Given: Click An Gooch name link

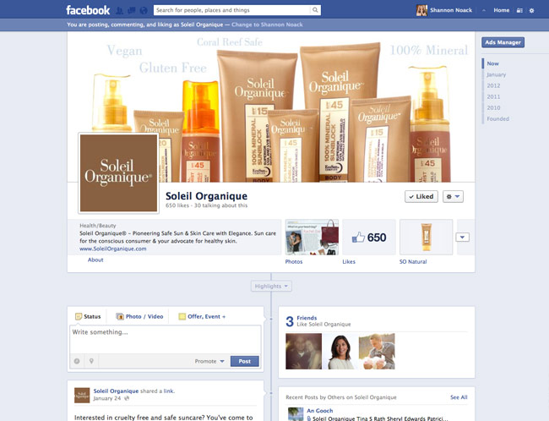Looking at the screenshot, I should 319,411.
